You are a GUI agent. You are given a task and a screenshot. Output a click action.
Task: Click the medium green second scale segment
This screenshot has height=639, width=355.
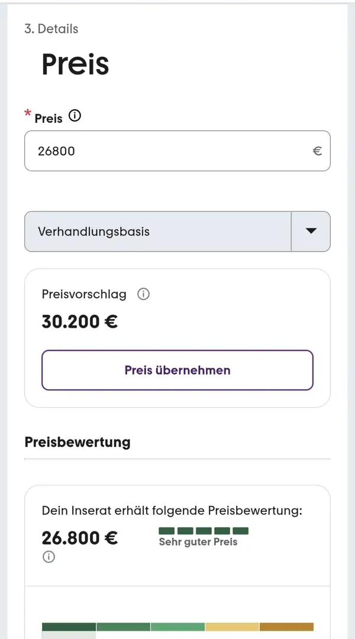[x=123, y=627]
